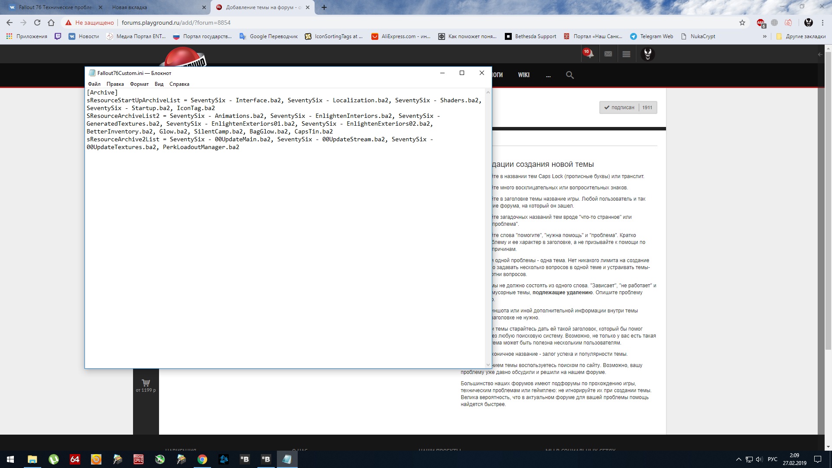Click the site notifications bell icon
Screen dimensions: 832x468
coord(588,54)
